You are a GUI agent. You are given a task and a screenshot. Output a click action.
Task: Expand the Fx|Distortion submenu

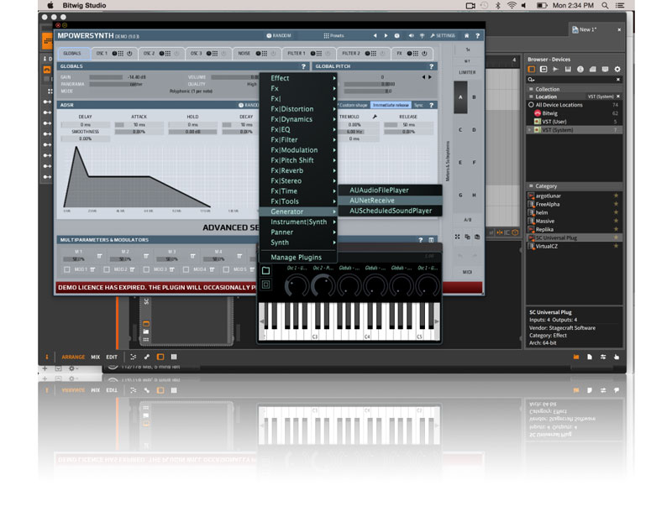298,109
